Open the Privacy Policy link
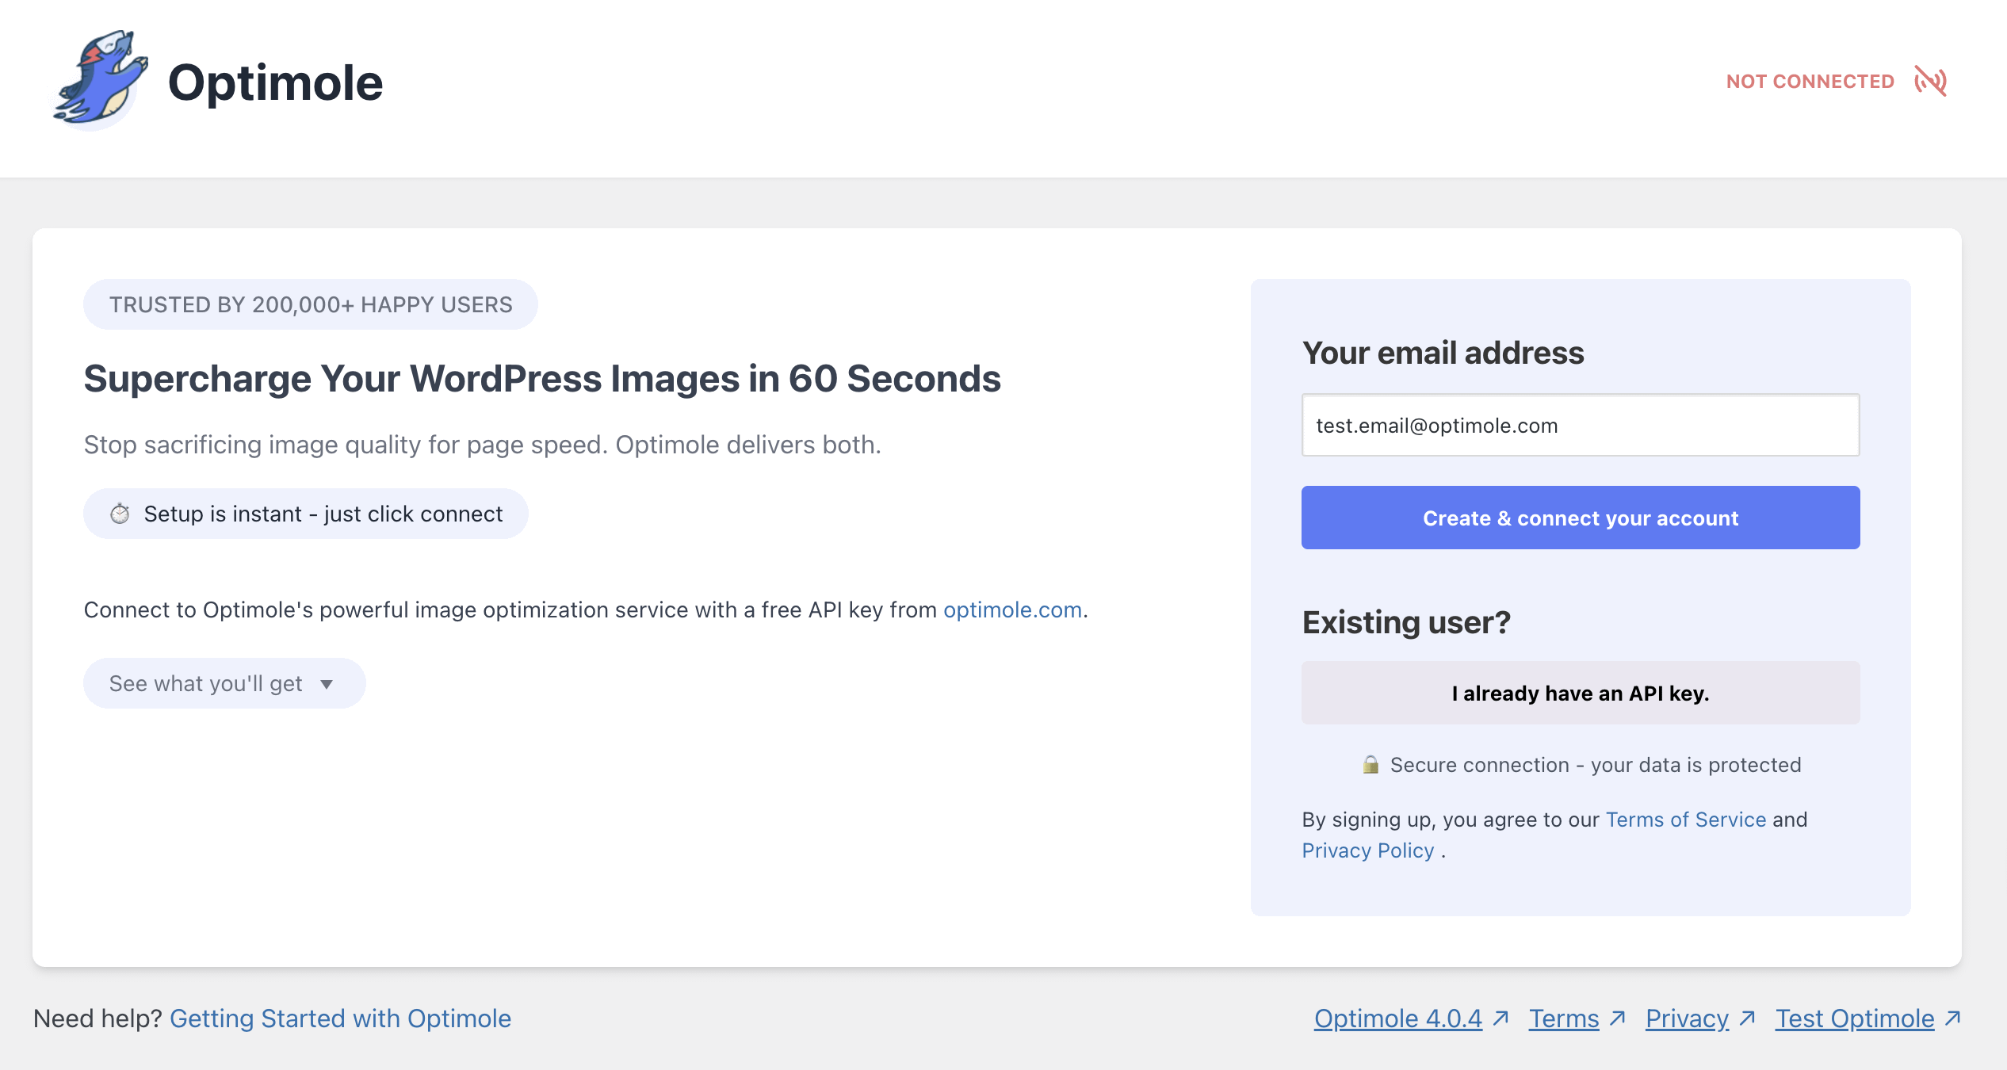The image size is (2007, 1070). (1367, 850)
